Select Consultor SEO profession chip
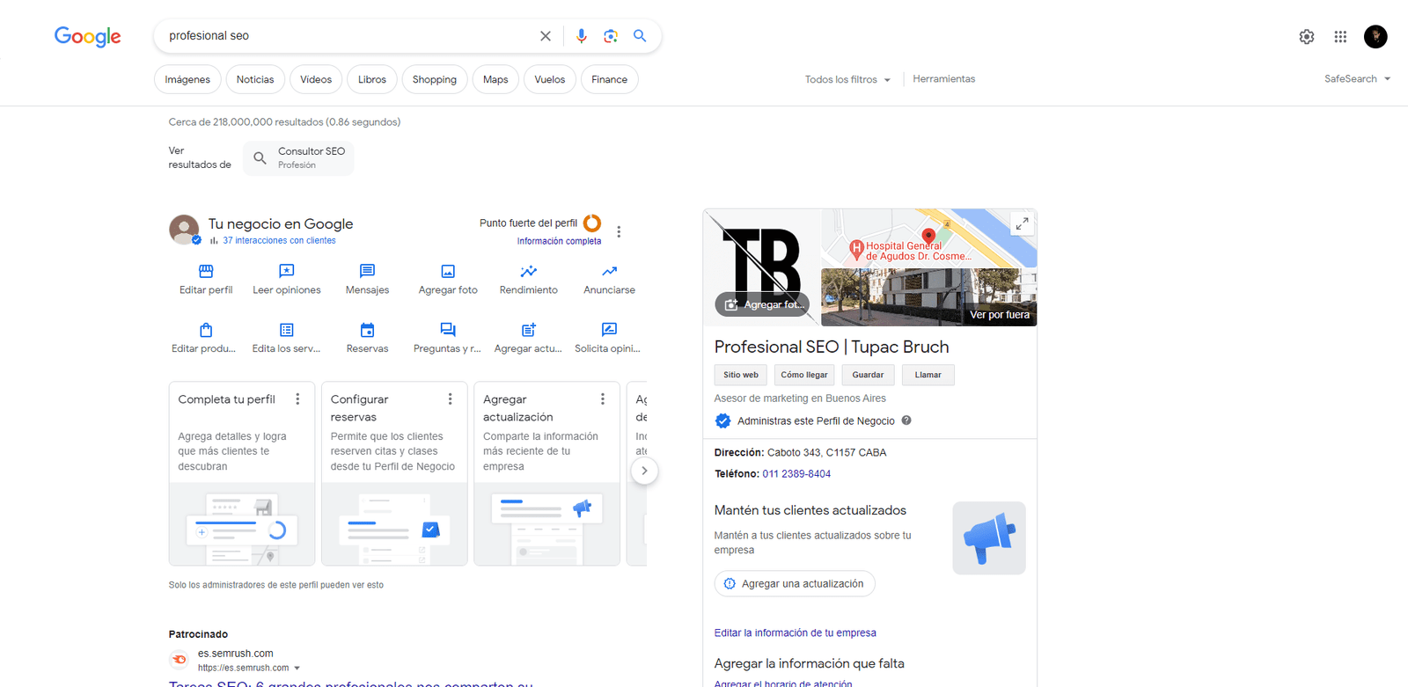Viewport: 1408px width, 687px height. click(x=298, y=158)
